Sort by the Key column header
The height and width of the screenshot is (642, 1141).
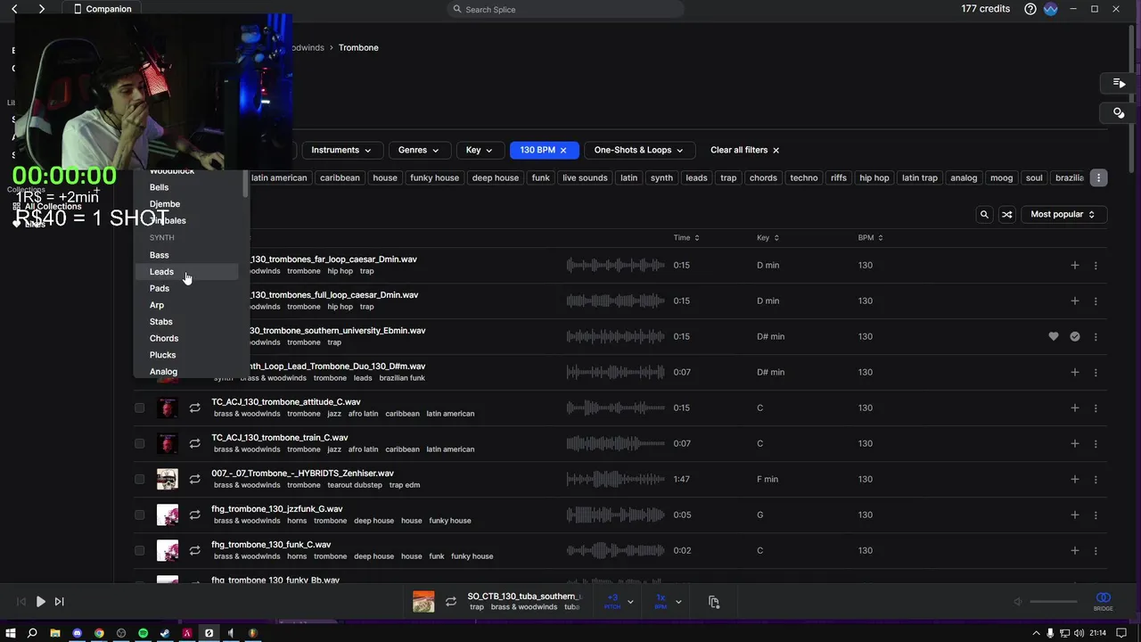click(768, 238)
